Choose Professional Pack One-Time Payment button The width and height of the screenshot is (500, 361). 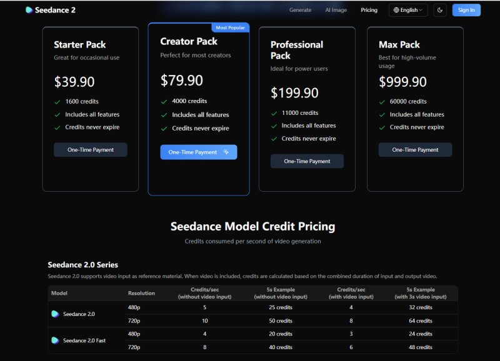pos(307,161)
